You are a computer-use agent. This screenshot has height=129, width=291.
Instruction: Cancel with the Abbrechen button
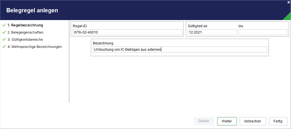tap(253, 121)
